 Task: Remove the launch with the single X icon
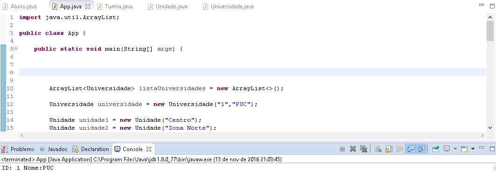(x=353, y=149)
